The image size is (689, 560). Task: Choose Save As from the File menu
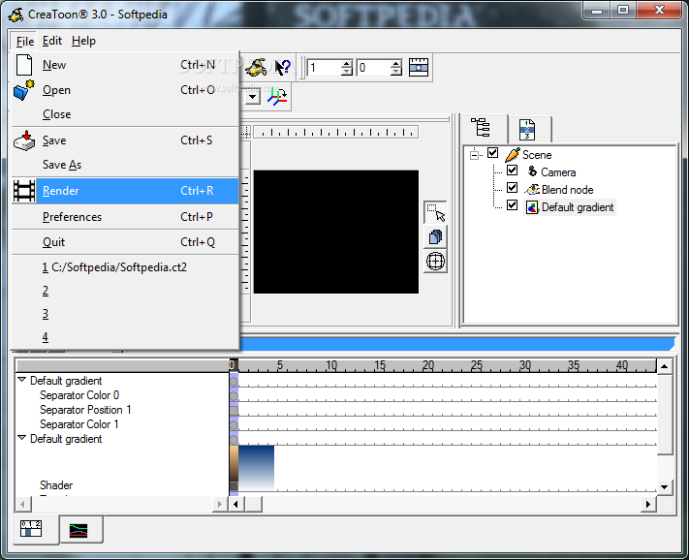point(125,165)
